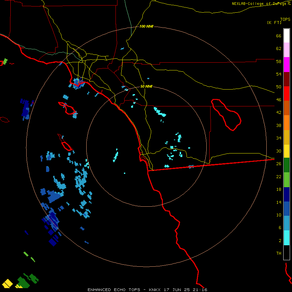
Task: Pick the bright yellow legend swatch
Action: [286, 151]
